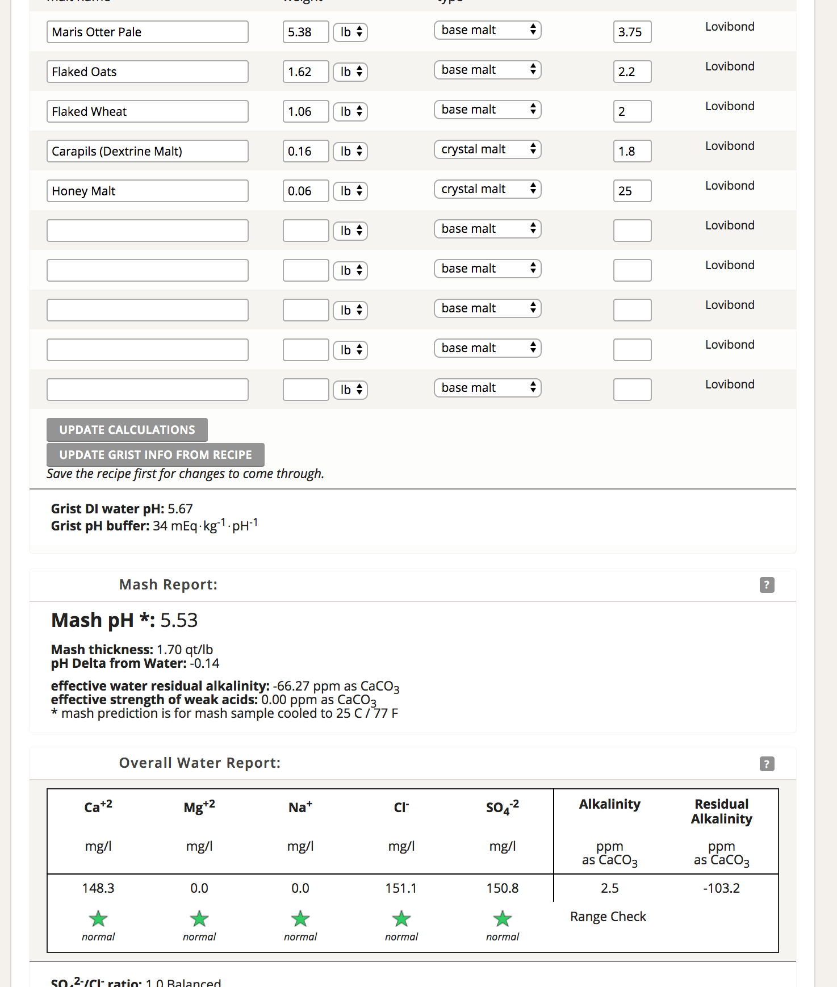Open malt type dropdown for Flaked Oats
837x987 pixels.
point(487,69)
